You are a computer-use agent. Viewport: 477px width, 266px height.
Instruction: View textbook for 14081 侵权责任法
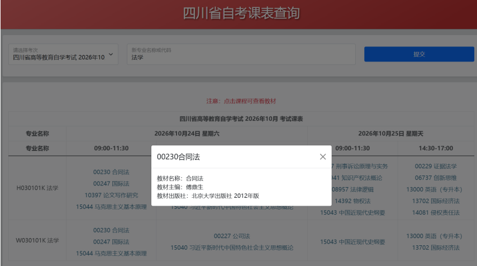pos(436,212)
